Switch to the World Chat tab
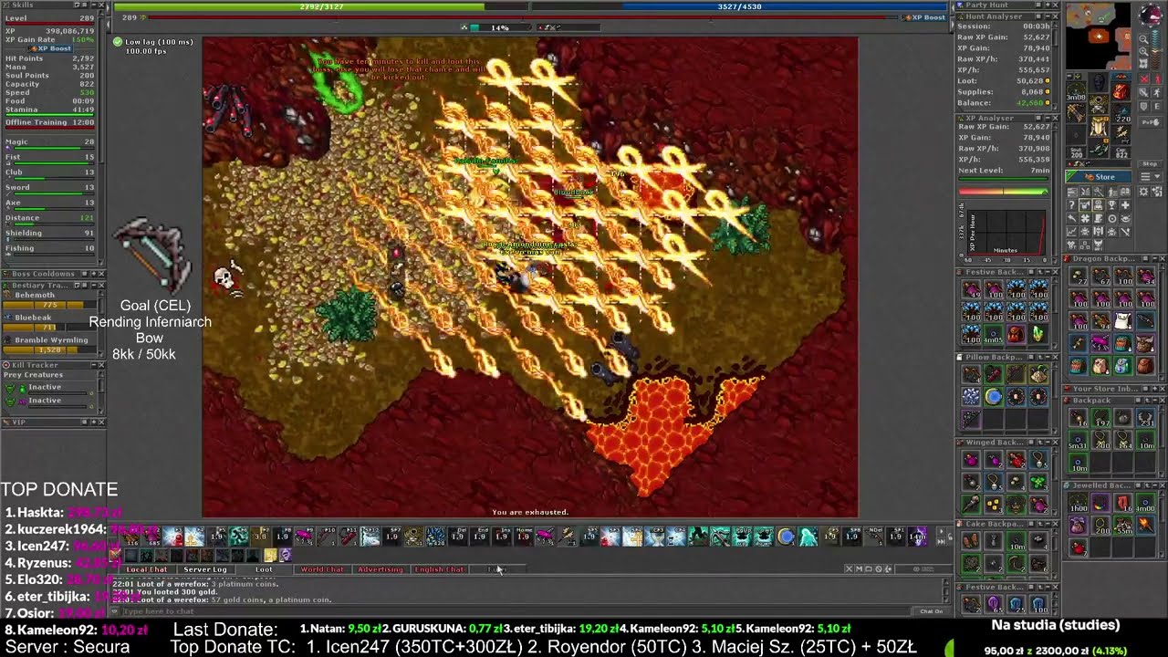Viewport: 1168px width, 657px height. [x=322, y=568]
